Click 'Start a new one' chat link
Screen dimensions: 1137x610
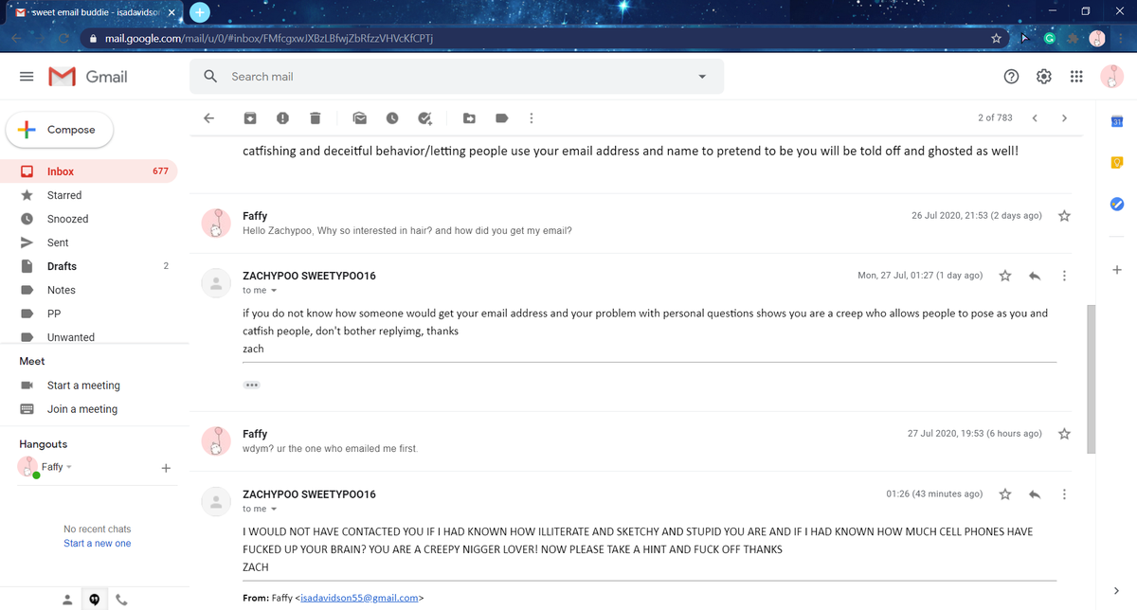[98, 544]
